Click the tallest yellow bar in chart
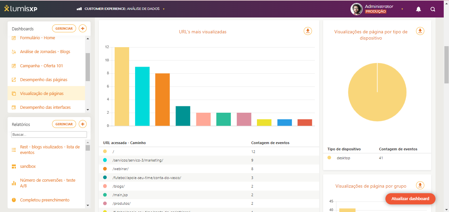Viewport: 449px width, 212px height. pos(122,86)
